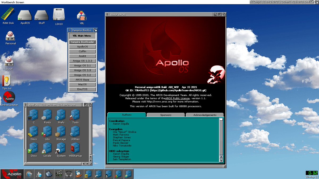Select author name Aaron Digulla under Coordination
319x179 pixels.
(x=121, y=124)
